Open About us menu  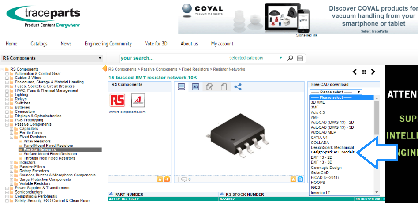pos(189,44)
